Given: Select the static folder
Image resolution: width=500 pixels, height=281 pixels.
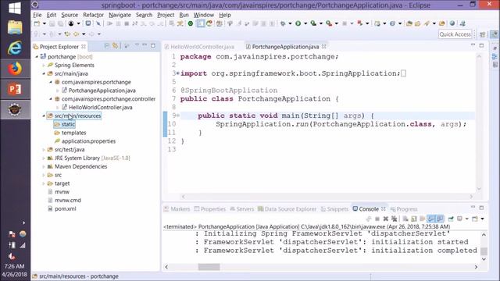Looking at the screenshot, I should click(x=68, y=124).
